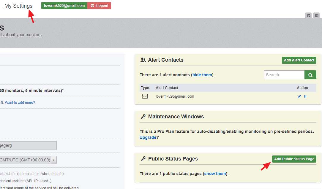This screenshot has width=322, height=189.
Task: Click the Add Public Status Page button
Action: [x=294, y=159]
